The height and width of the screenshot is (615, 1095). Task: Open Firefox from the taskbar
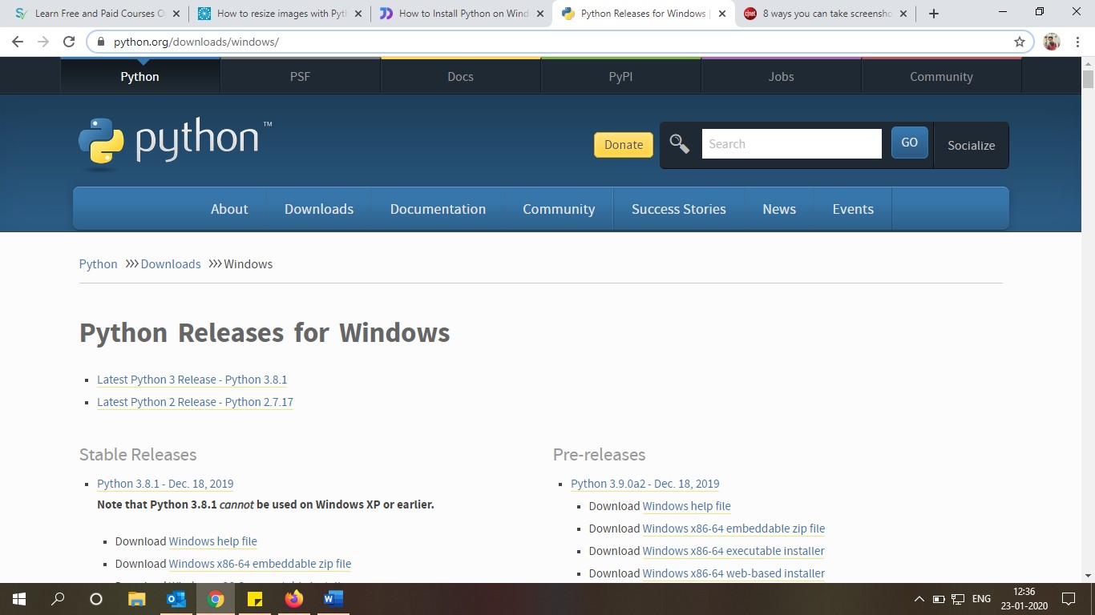tap(294, 598)
